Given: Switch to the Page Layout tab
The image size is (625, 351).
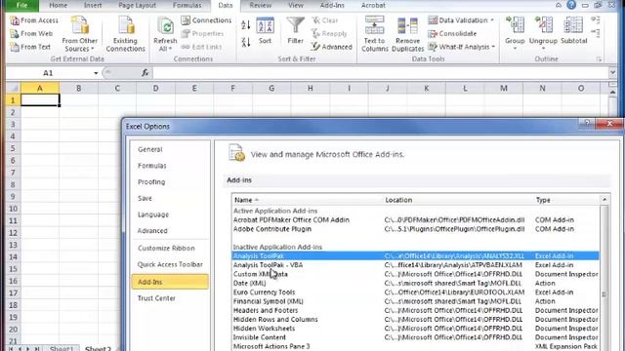Looking at the screenshot, I should tap(137, 5).
